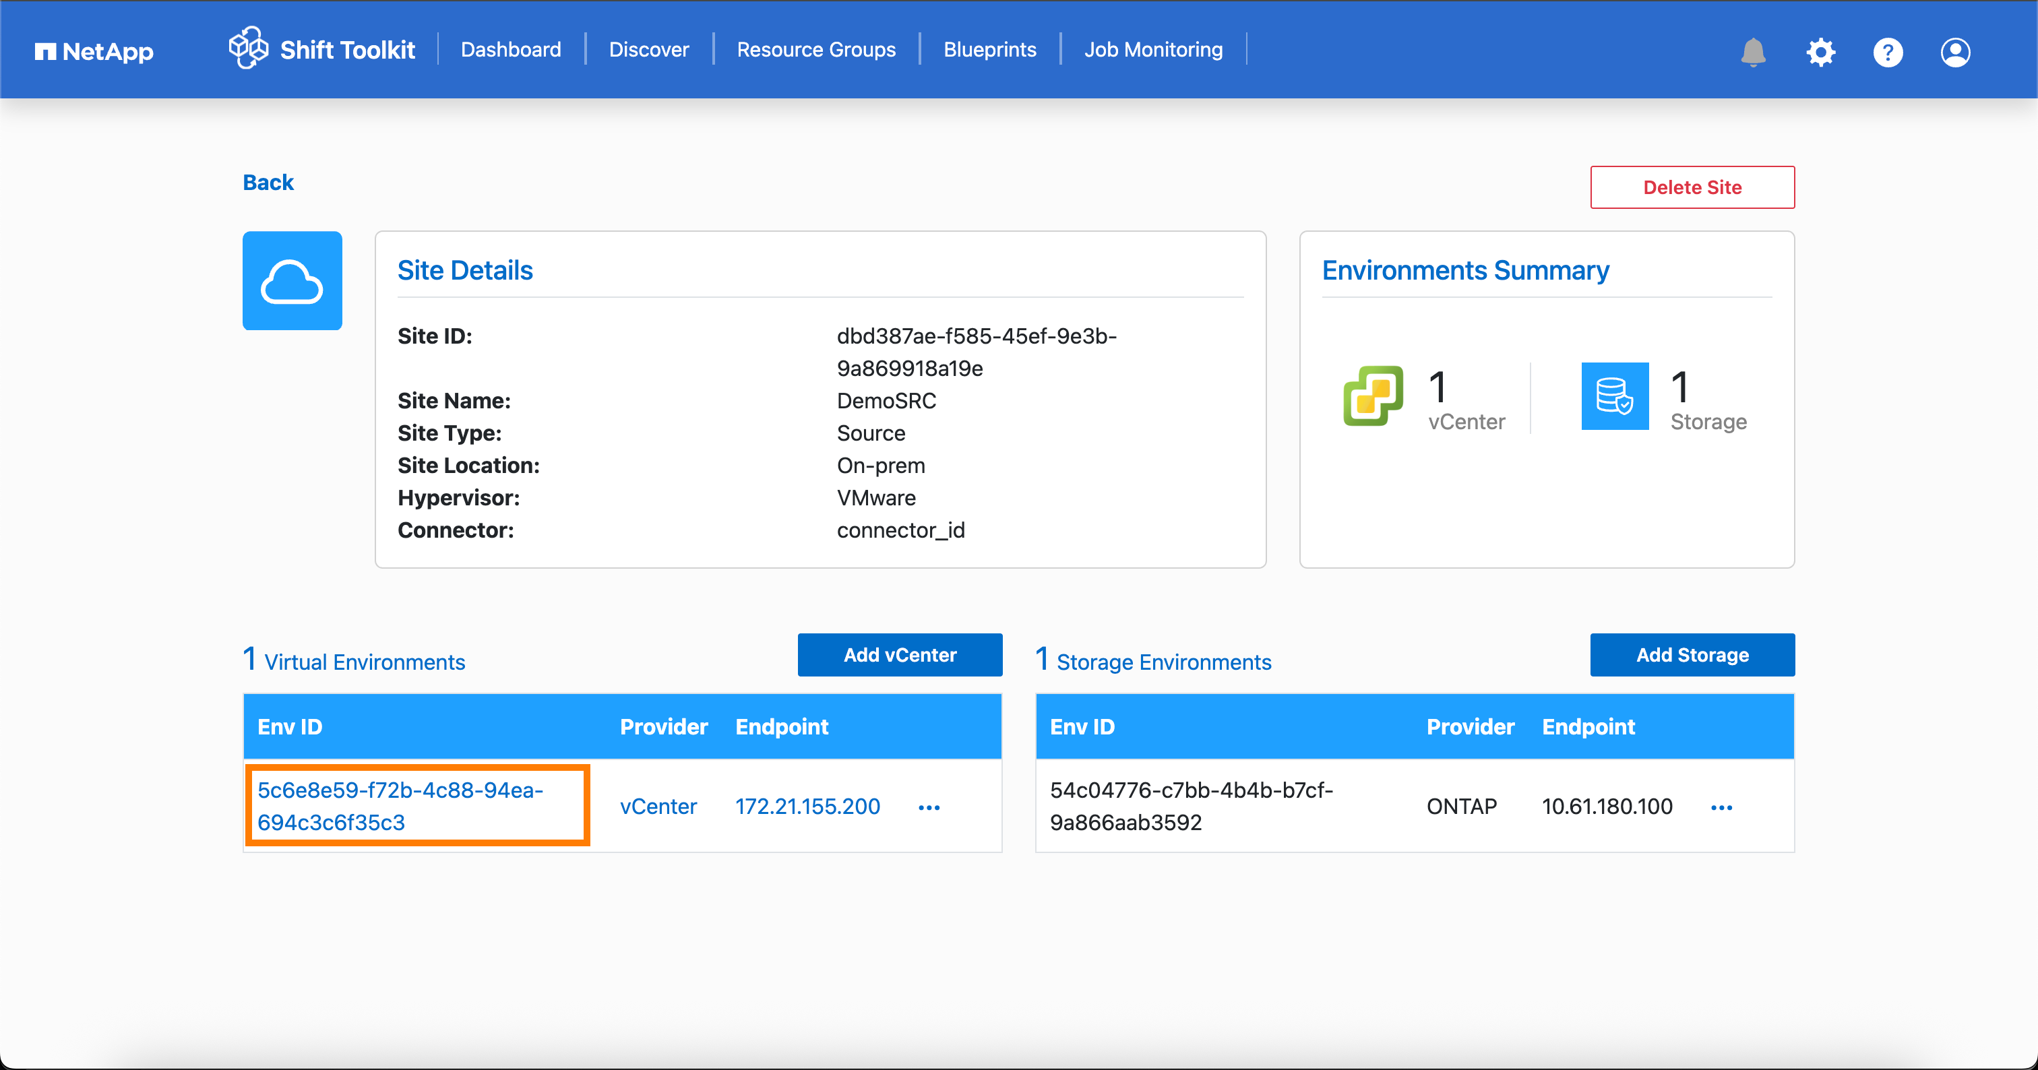
Task: Open the settings gear
Action: click(x=1820, y=52)
